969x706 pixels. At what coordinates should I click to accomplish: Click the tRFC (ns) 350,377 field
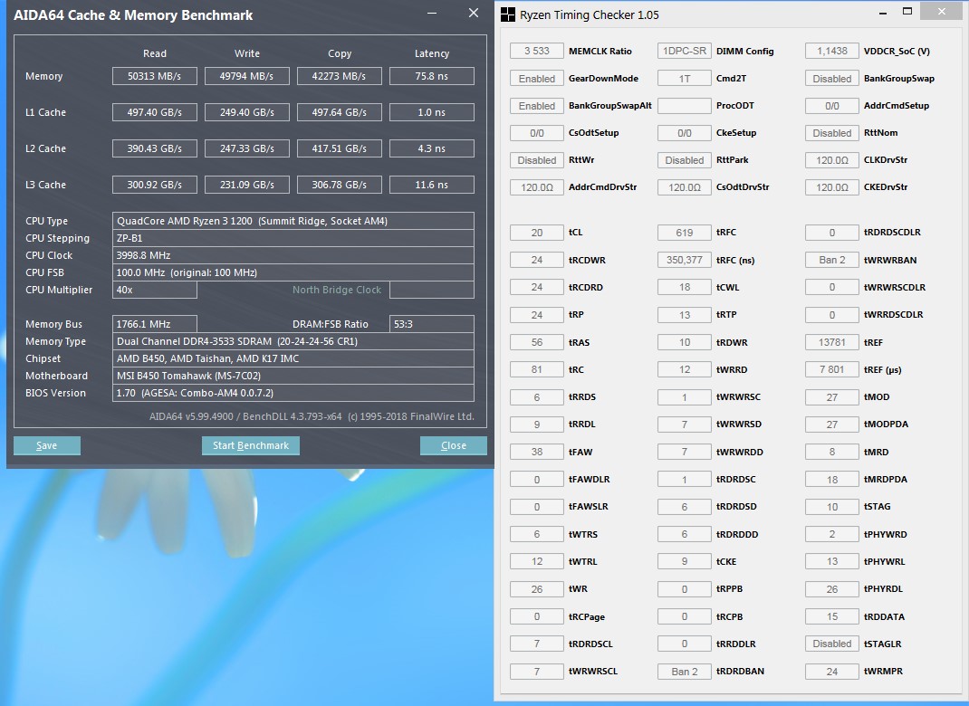[x=684, y=260]
